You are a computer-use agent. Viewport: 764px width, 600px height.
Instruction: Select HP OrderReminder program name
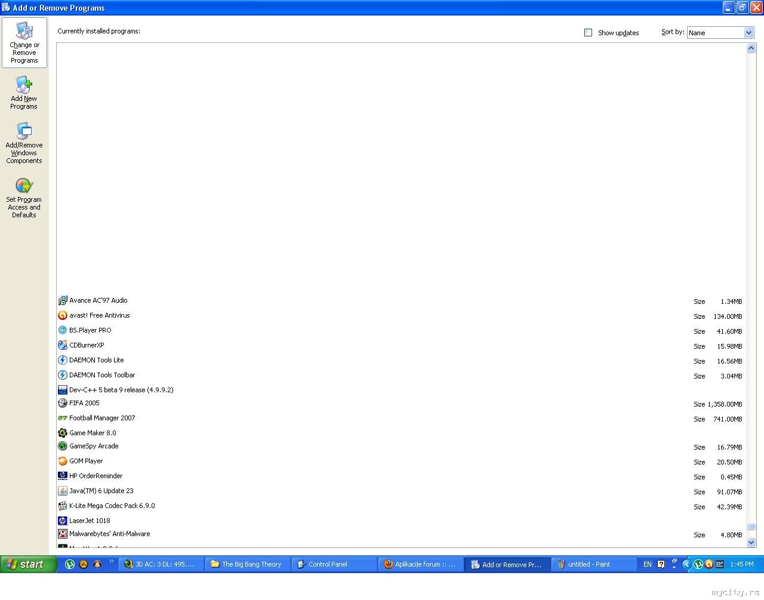point(96,476)
